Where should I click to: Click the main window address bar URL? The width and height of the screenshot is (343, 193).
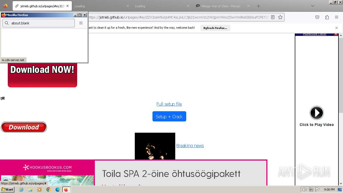tap(178, 17)
